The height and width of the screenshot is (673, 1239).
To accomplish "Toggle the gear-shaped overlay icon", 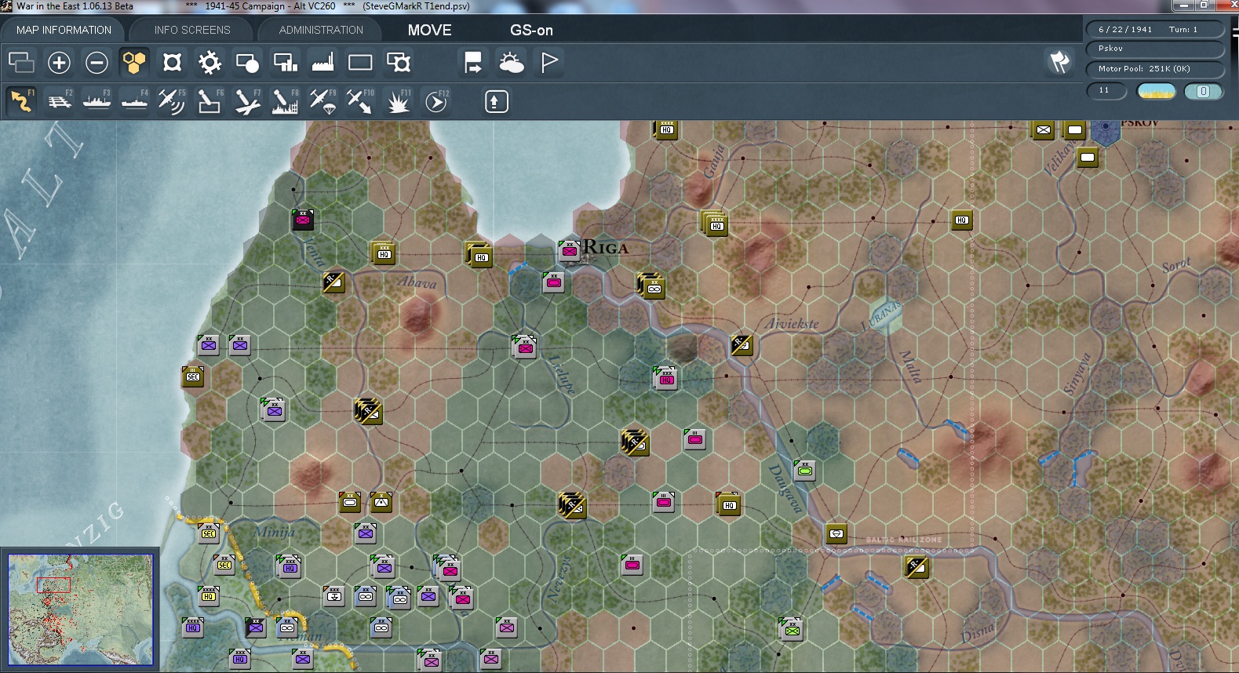I will [x=210, y=62].
